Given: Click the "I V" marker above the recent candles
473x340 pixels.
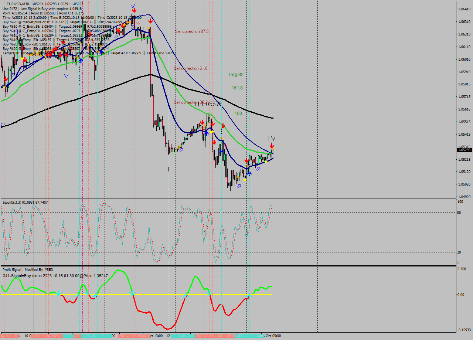Looking at the screenshot, I should point(272,139).
